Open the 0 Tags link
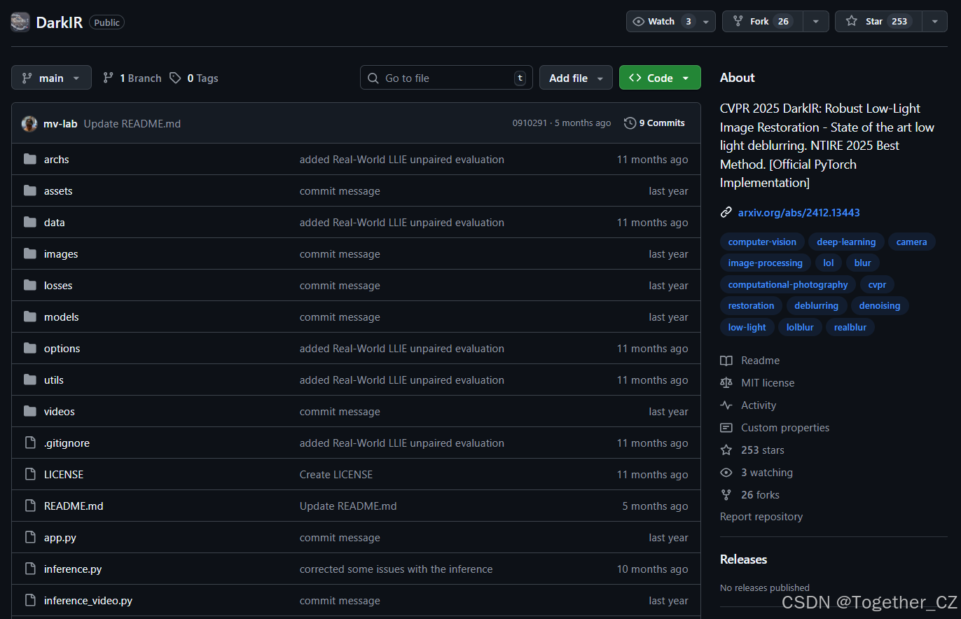Image resolution: width=961 pixels, height=619 pixels. (x=194, y=78)
